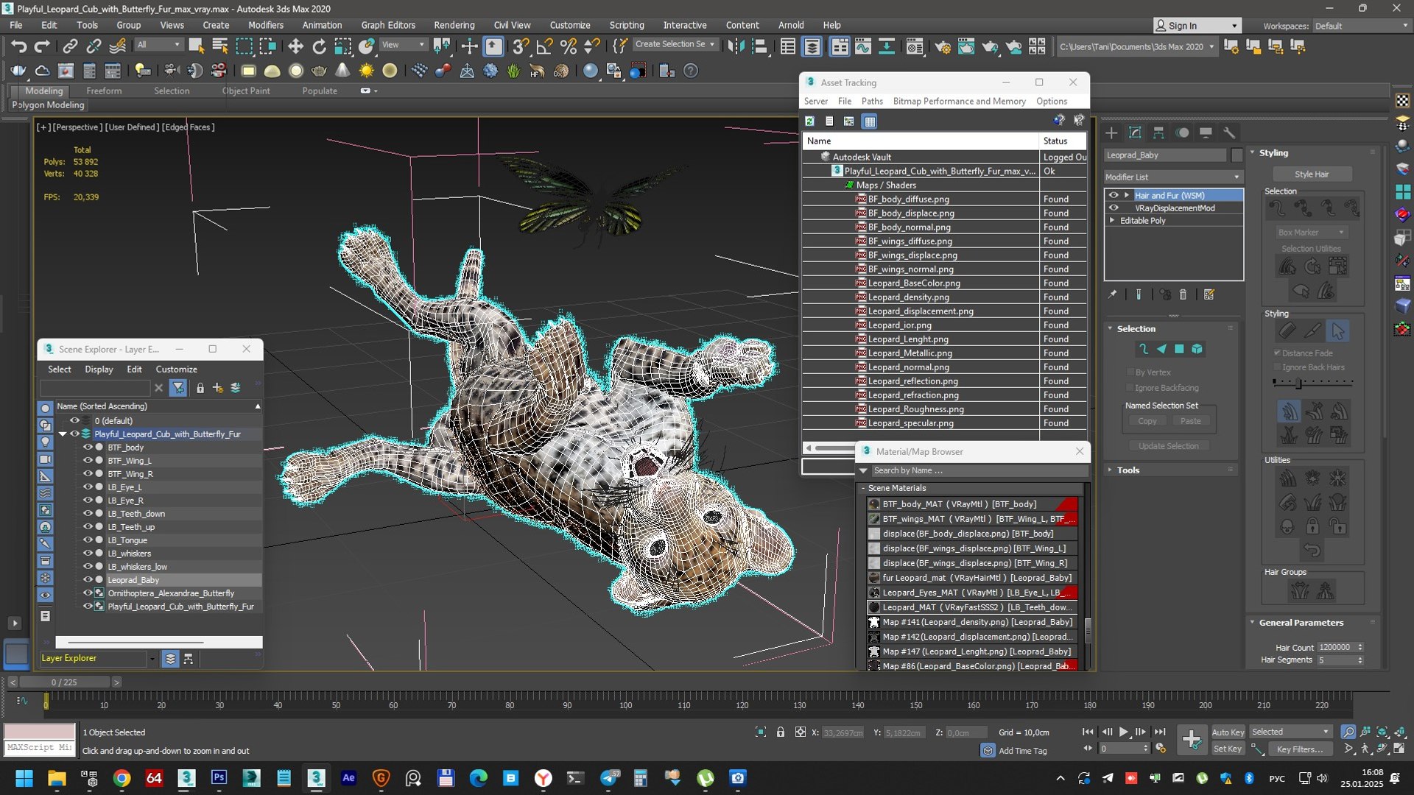
Task: Open Photoshop from the Windows taskbar
Action: tap(219, 777)
